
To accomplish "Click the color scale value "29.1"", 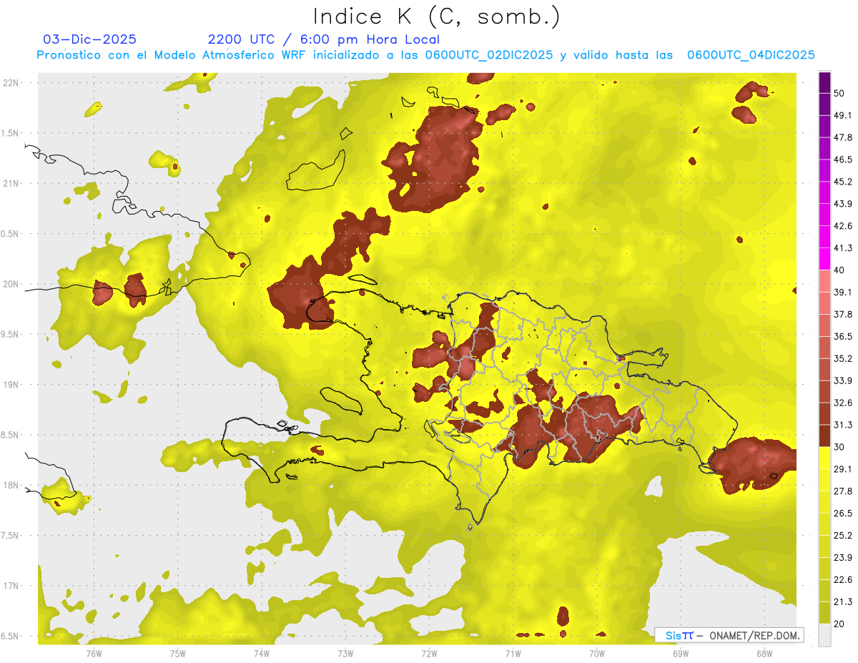I will click(843, 468).
